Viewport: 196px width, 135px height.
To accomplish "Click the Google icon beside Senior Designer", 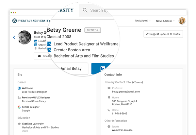I will click(19, 107).
